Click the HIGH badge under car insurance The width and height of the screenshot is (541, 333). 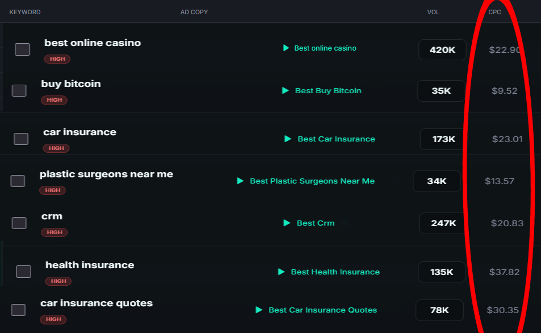[56, 148]
